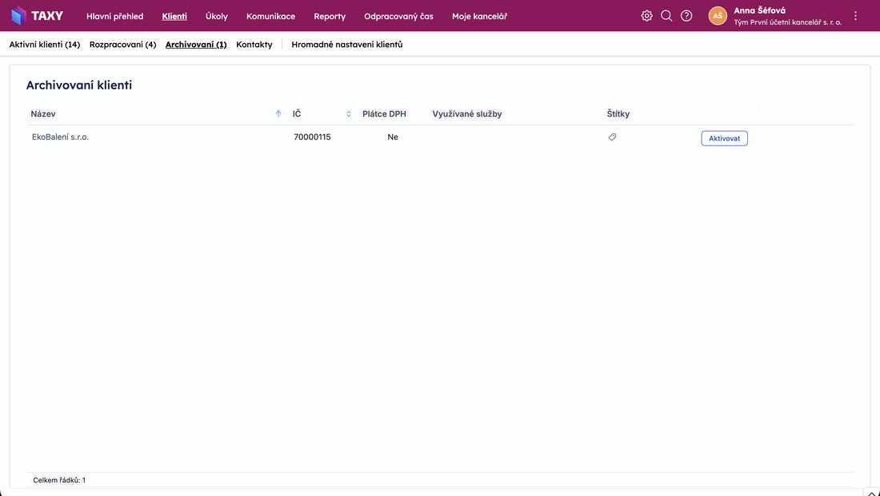The width and height of the screenshot is (880, 496).
Task: Click the tag icon for EkoBalení s.r.o.
Action: point(612,137)
